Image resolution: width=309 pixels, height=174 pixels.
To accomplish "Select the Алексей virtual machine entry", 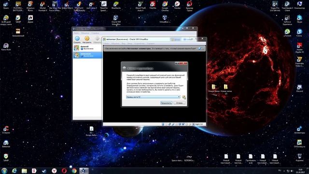I will coord(87,47).
